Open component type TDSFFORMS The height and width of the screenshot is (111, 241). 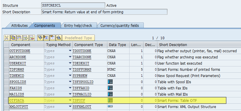82,69
